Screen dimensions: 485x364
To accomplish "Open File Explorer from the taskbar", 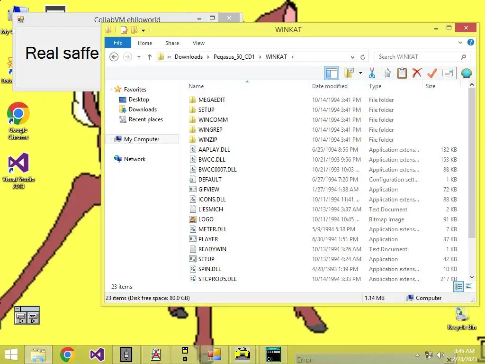I will coord(38,355).
